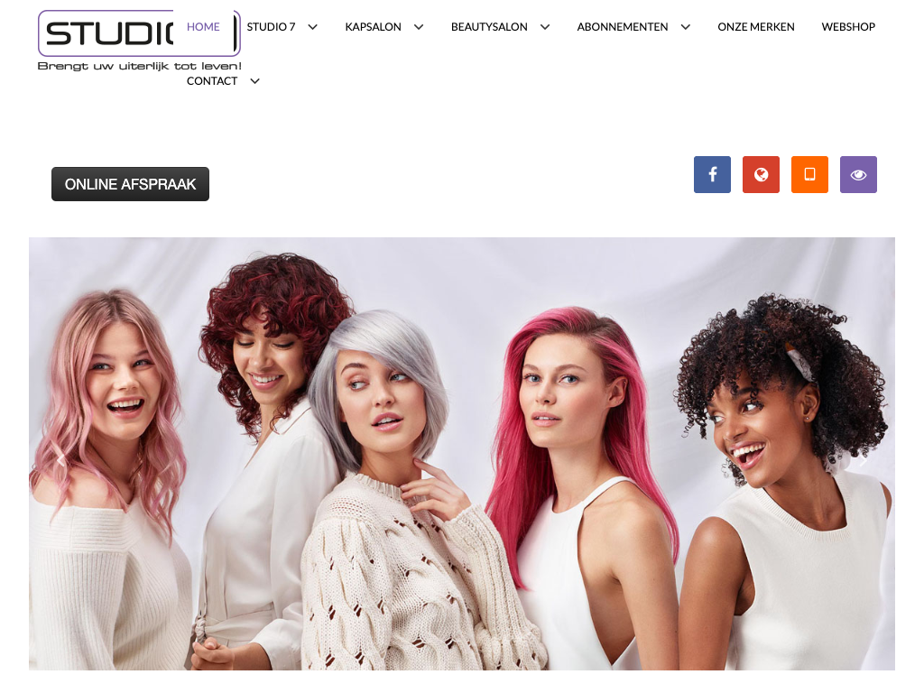This screenshot has width=924, height=693.
Task: Expand the Abonnementen menu chevron
Action: 686,27
